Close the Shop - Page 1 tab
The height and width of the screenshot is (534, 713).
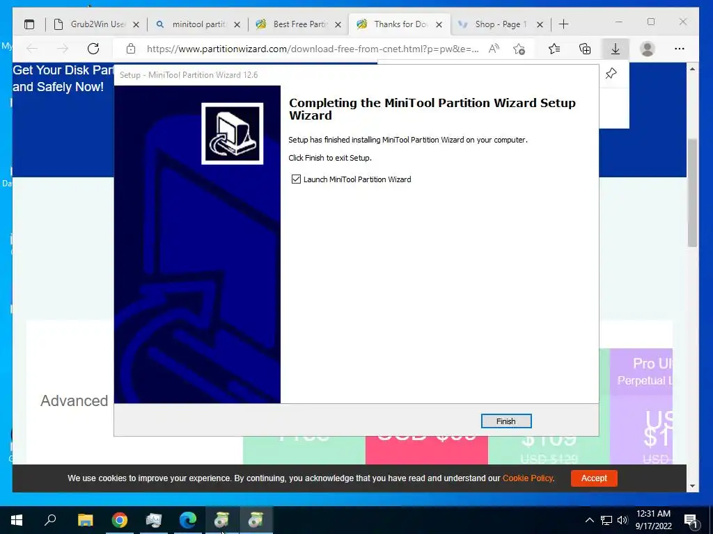pos(540,24)
